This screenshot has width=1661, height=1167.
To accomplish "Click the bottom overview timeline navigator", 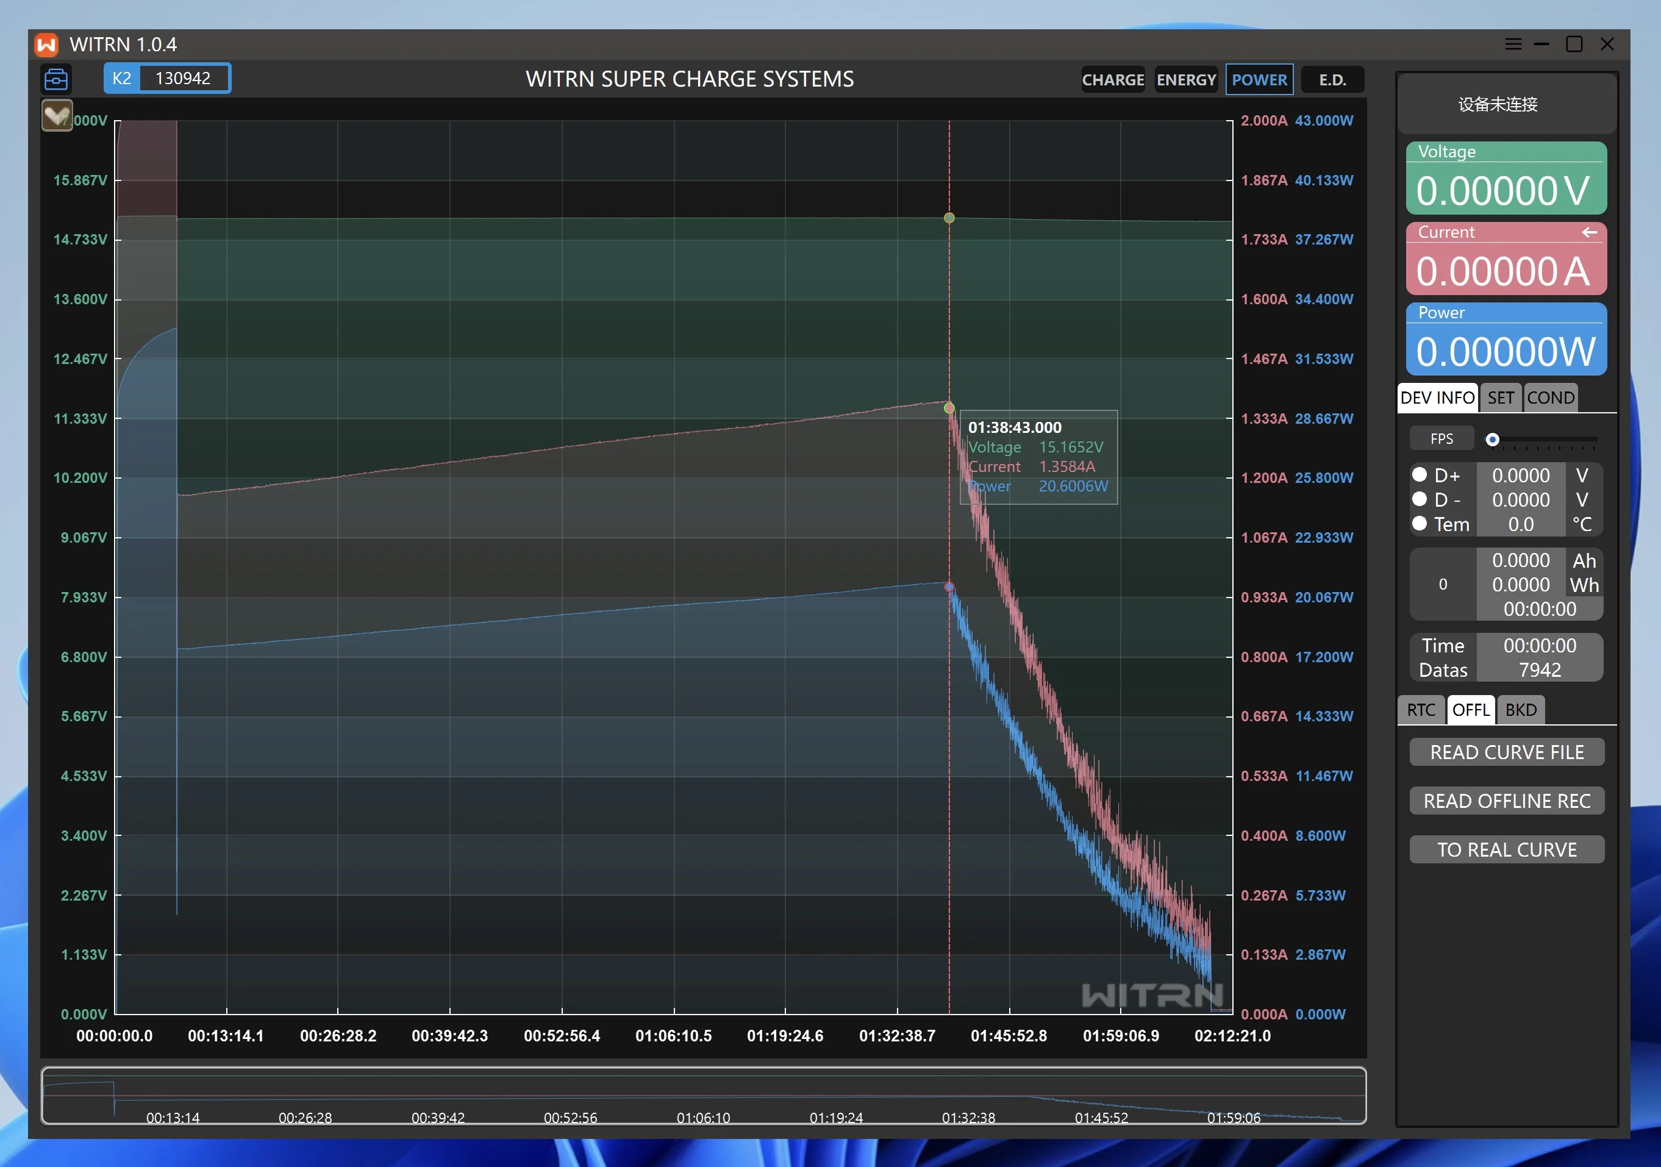I will [703, 1096].
